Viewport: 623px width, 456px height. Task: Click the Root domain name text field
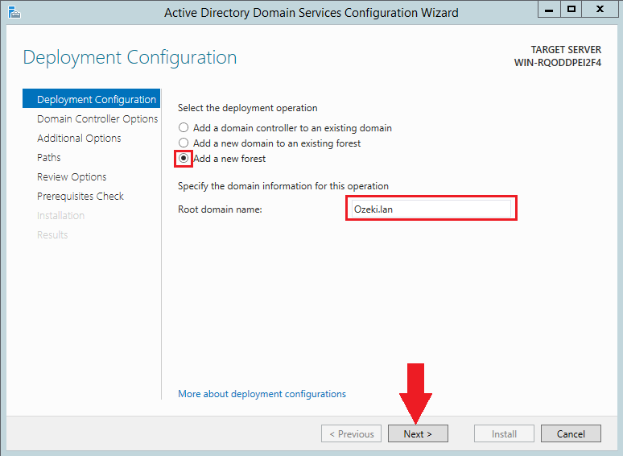click(x=431, y=209)
